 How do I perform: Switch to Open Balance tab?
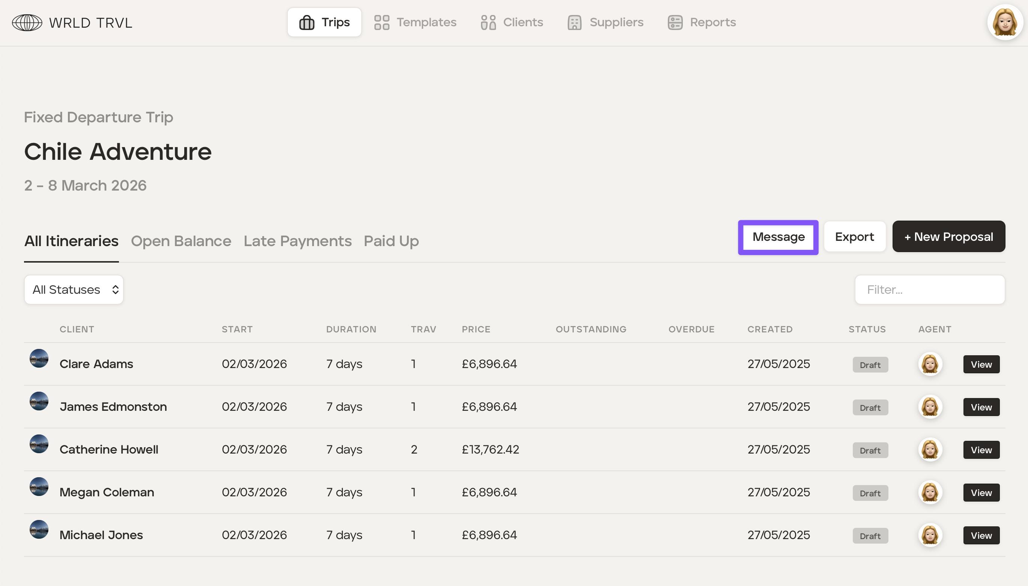click(x=181, y=241)
